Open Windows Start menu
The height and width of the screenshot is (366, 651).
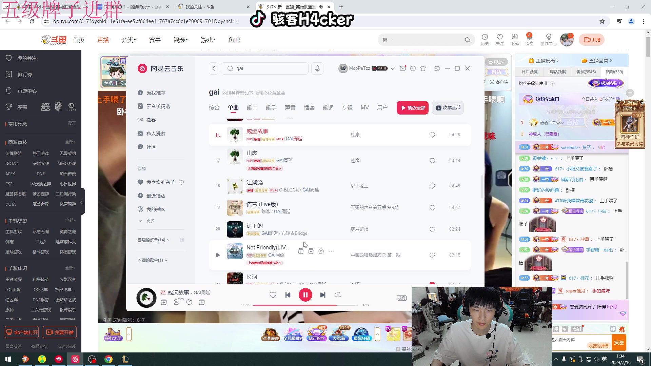(x=8, y=359)
